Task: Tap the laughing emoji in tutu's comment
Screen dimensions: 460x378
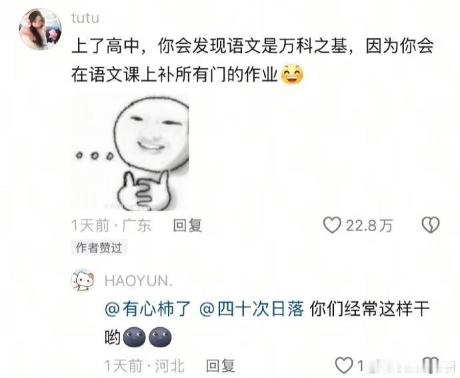Action: (292, 74)
